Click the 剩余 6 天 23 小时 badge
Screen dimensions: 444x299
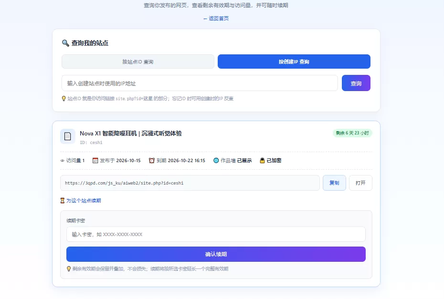(x=352, y=133)
